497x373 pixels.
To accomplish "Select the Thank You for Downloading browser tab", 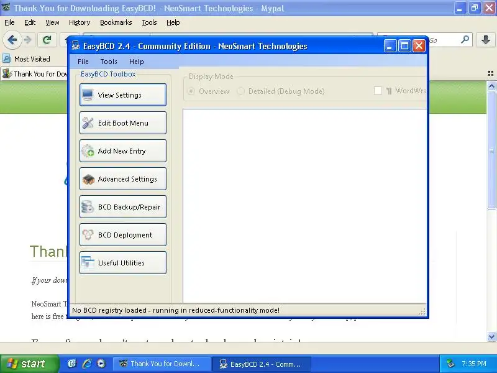I will tap(35, 74).
